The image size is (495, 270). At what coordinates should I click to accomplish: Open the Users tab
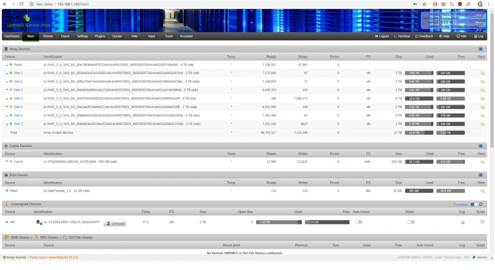tap(65, 36)
